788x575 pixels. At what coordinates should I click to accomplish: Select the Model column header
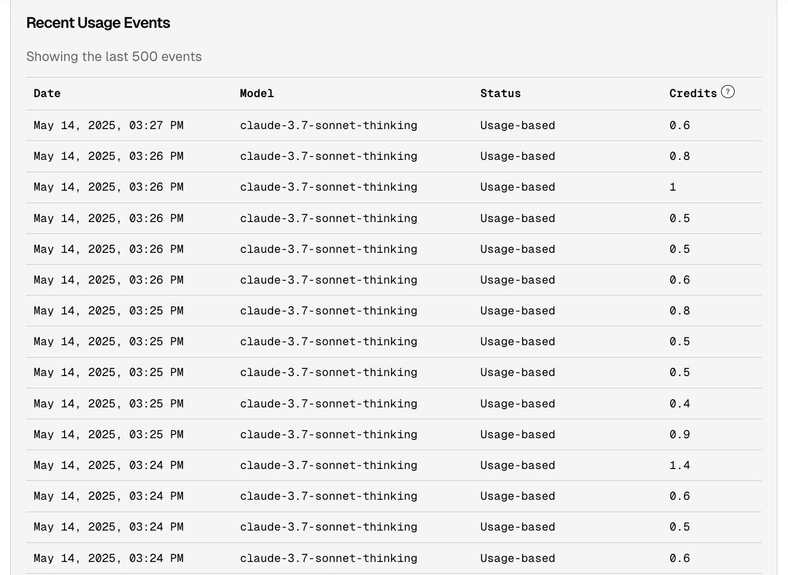point(257,94)
